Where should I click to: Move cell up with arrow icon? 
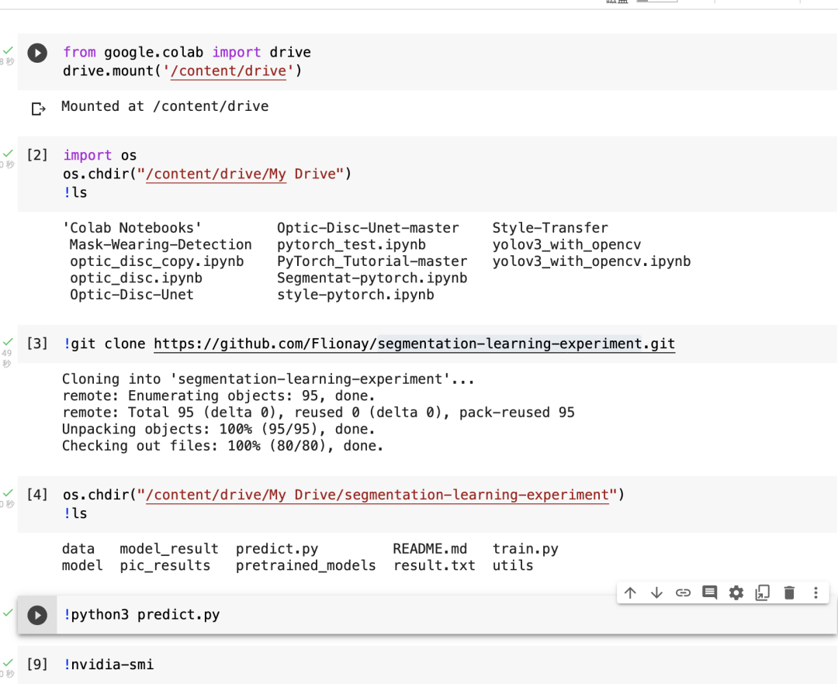[x=630, y=592]
